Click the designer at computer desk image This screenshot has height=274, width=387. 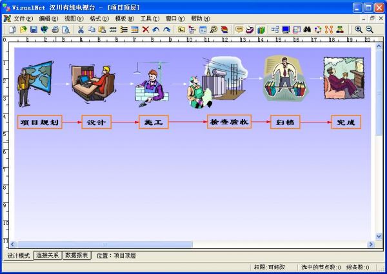tap(93, 83)
